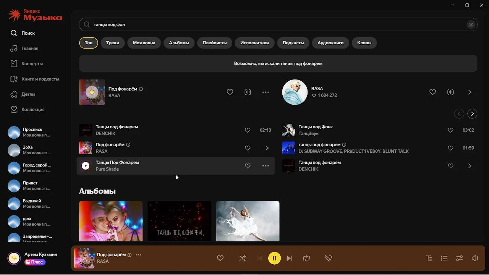Like DJ SUBWAY GROOVE track 01:59
Screen dimensions: 489x275
point(450,148)
